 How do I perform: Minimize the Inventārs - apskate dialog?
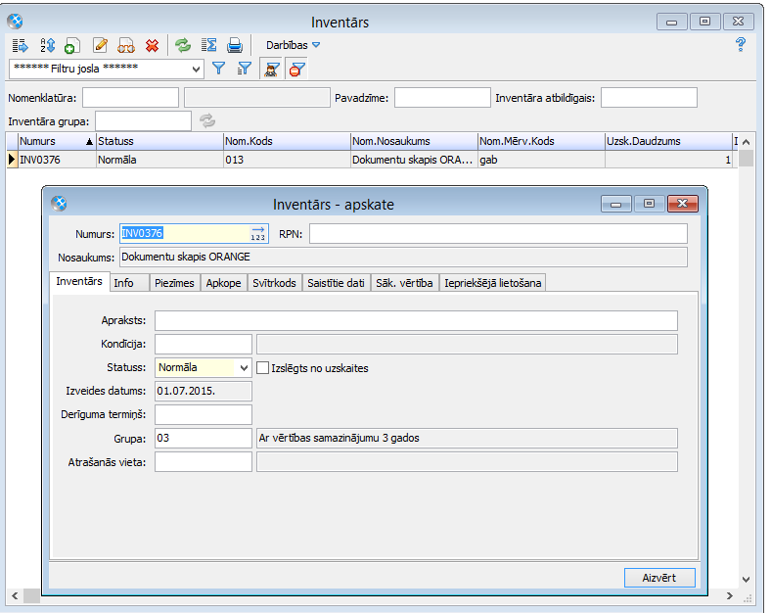tap(616, 204)
